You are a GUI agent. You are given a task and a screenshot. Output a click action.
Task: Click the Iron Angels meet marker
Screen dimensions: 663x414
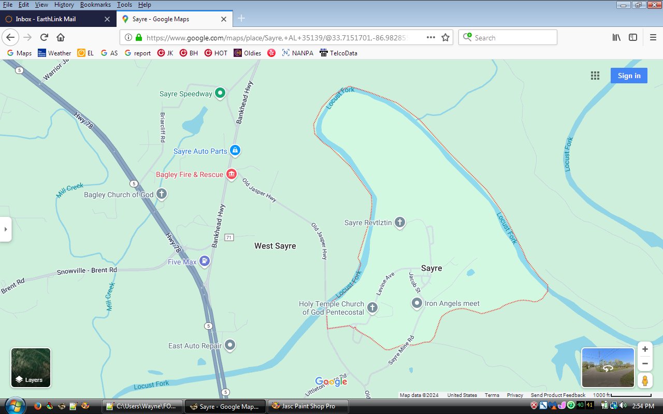click(x=417, y=303)
